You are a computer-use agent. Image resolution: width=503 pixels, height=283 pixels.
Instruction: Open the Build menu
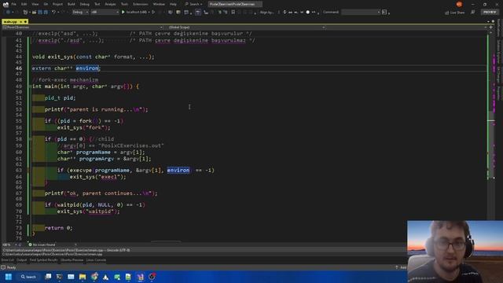tap(72, 4)
